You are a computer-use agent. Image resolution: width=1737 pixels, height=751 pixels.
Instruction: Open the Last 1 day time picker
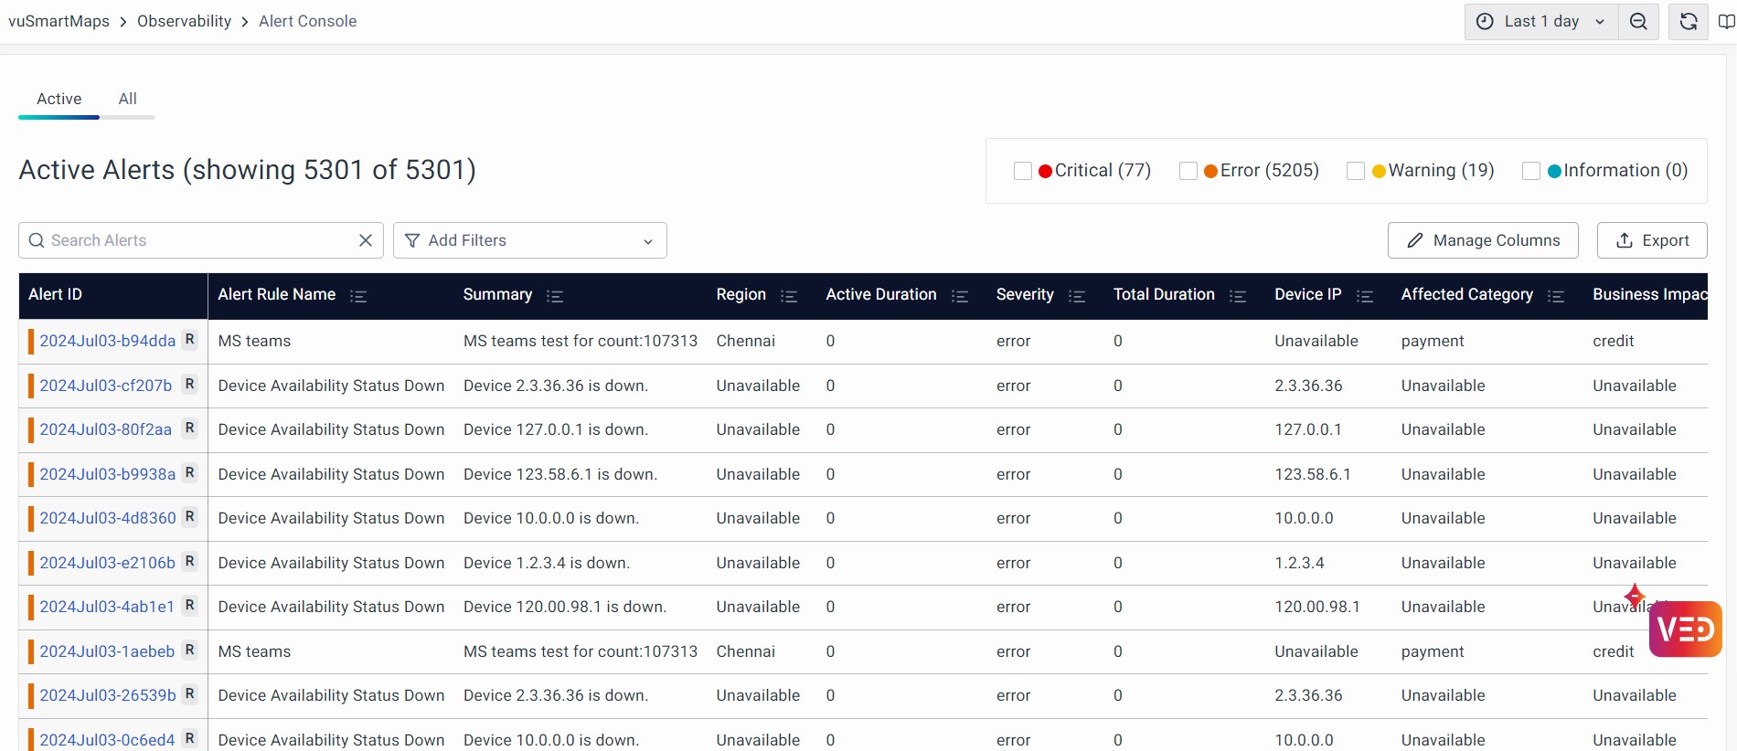pos(1540,21)
